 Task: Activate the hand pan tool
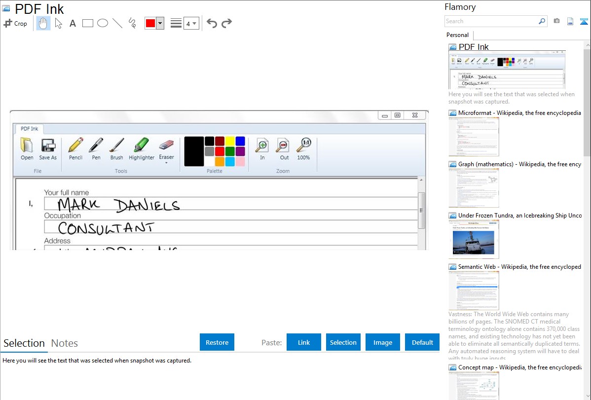pos(43,23)
